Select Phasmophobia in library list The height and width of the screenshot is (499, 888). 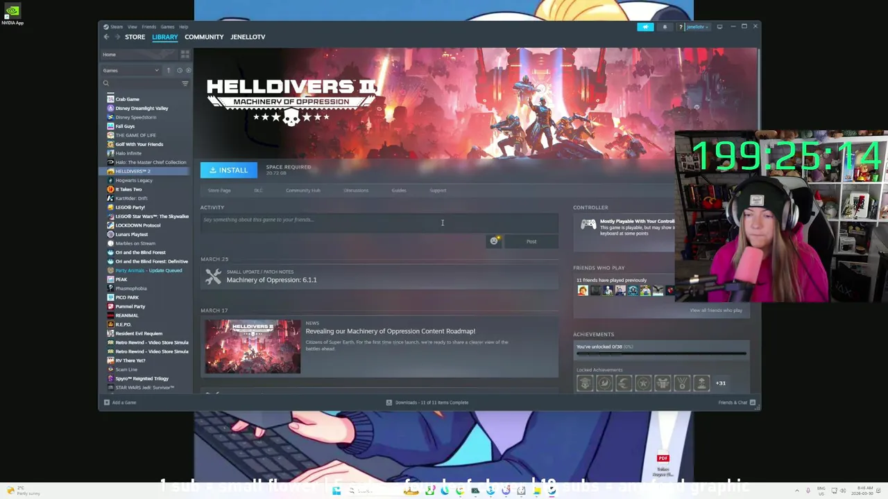131,288
